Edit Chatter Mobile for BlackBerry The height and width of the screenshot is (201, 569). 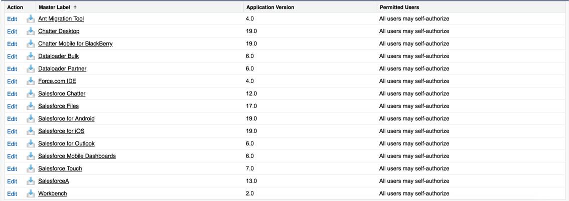coord(12,43)
